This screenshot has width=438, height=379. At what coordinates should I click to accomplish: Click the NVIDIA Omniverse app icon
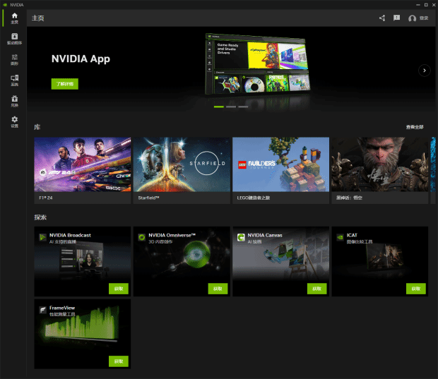click(142, 238)
